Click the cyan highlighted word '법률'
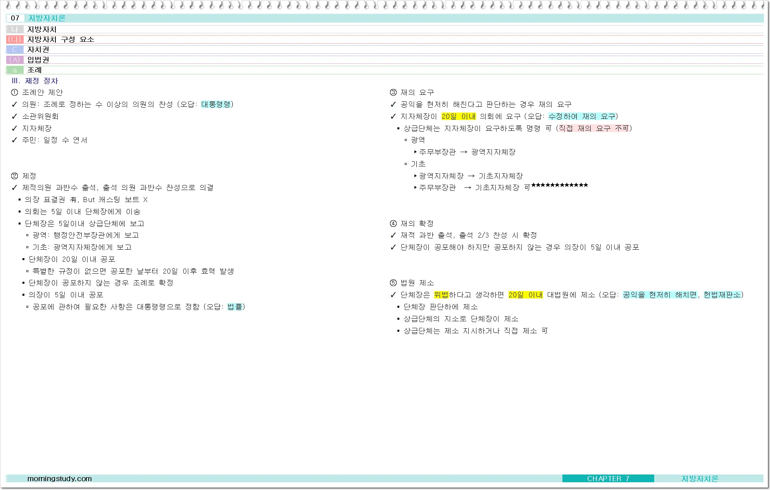The height and width of the screenshot is (490, 770). (235, 307)
